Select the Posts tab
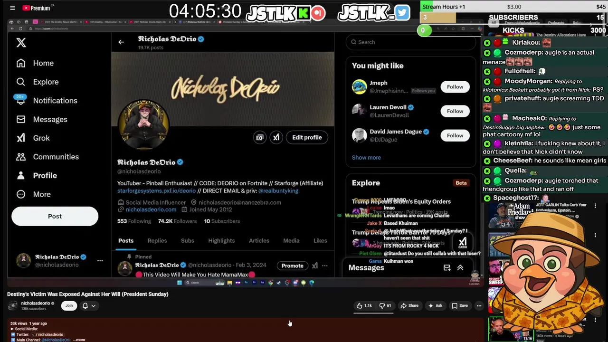Screen dimensions: 608x342 (126, 240)
